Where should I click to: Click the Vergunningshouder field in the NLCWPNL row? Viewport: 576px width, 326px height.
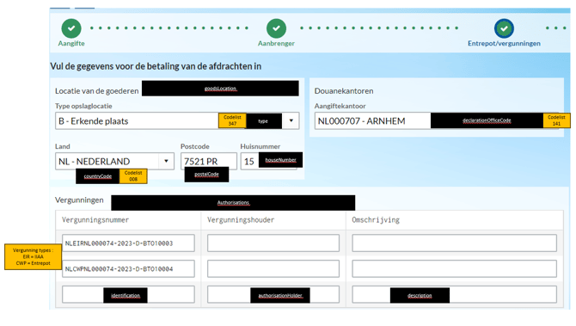273,269
